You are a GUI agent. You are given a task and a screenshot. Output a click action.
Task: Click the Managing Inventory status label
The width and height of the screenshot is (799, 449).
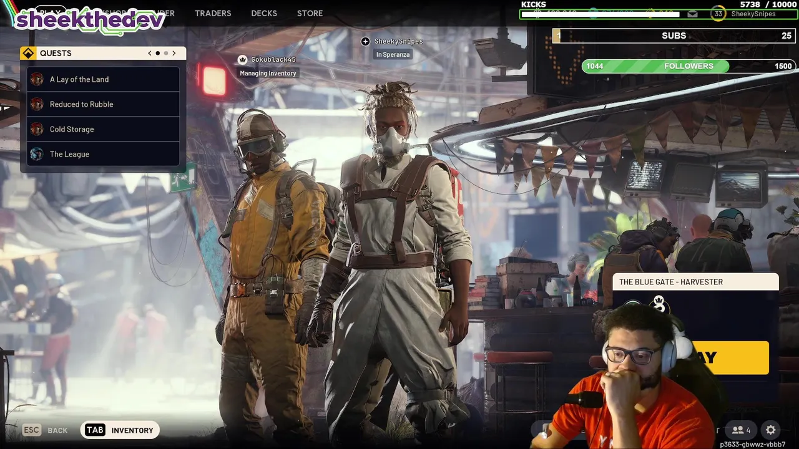[x=268, y=74]
